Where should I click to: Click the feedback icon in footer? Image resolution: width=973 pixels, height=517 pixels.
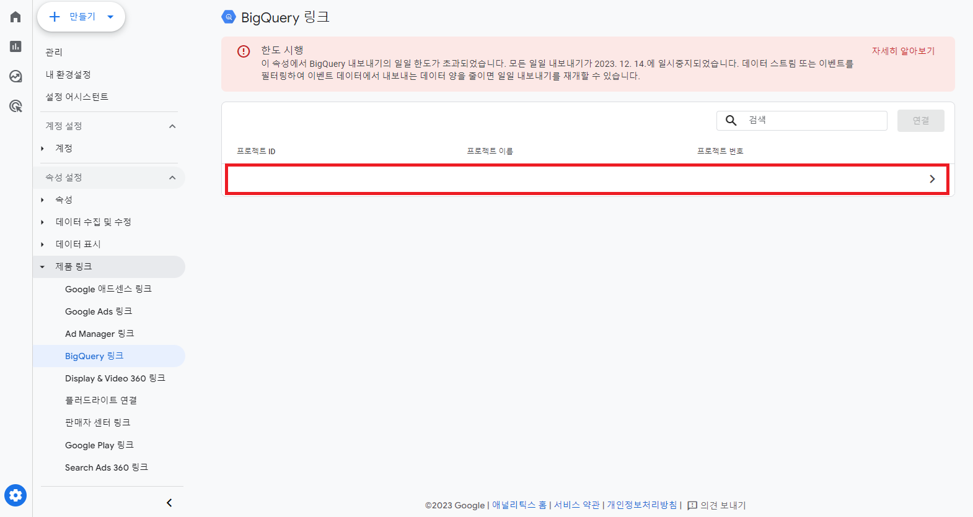click(692, 505)
